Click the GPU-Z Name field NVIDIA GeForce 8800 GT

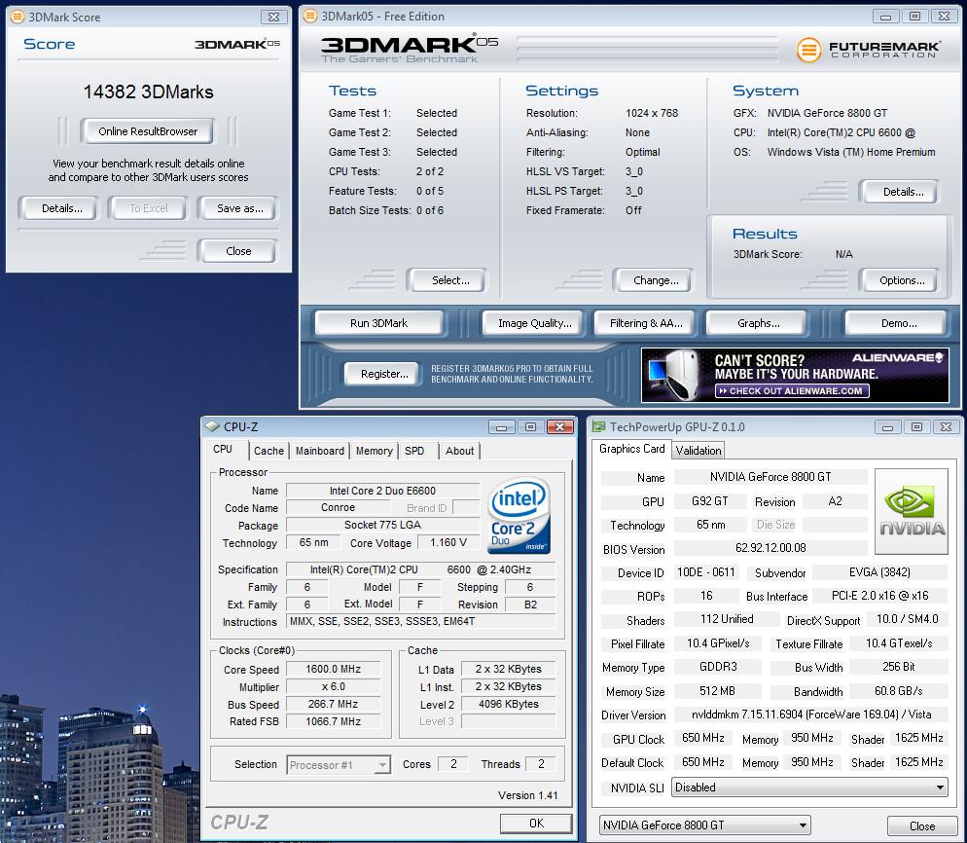(770, 477)
